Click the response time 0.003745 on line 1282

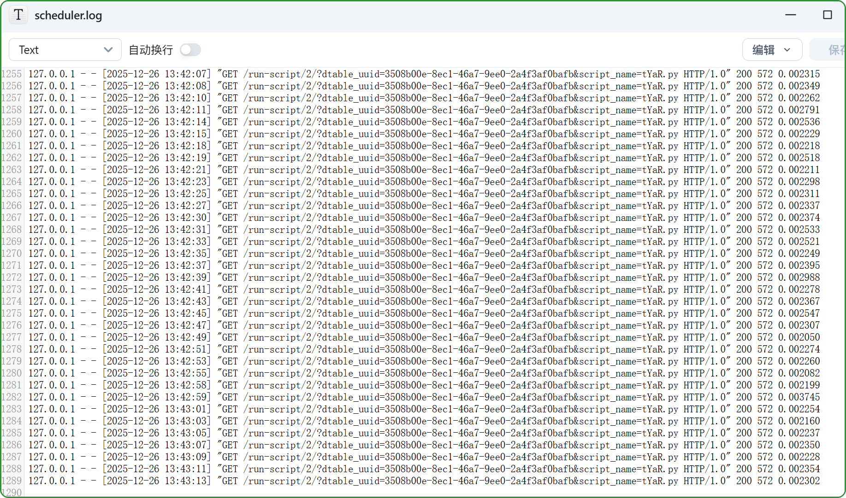tap(799, 397)
